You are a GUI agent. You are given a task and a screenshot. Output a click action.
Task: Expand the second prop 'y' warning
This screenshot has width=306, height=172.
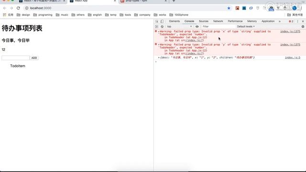[x=159, y=44]
